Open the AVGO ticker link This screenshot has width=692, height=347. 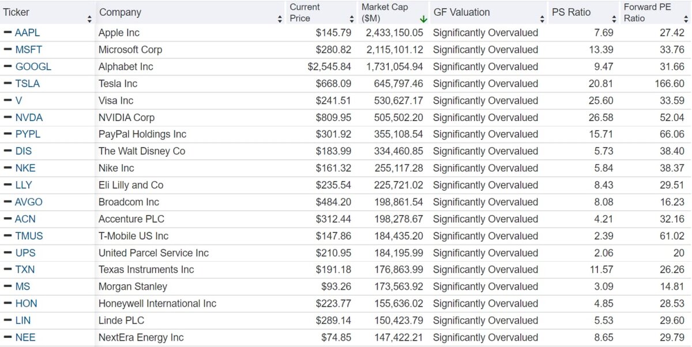tap(29, 202)
